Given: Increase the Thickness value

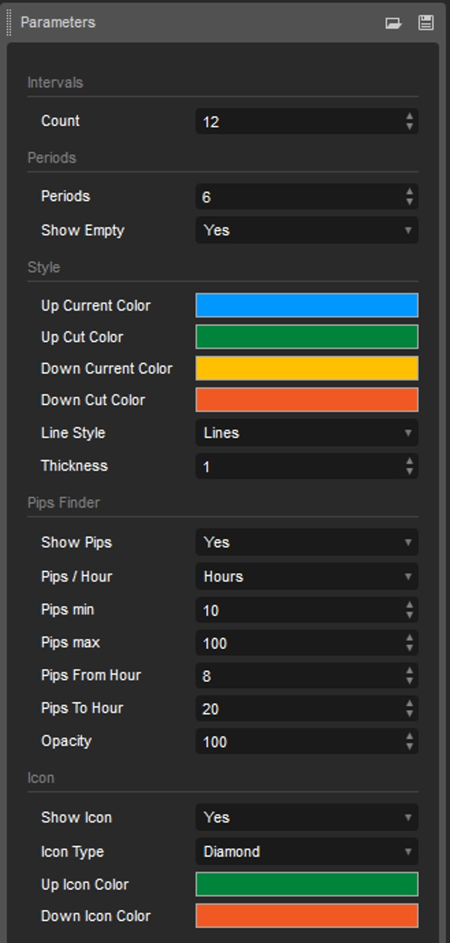Looking at the screenshot, I should (409, 461).
